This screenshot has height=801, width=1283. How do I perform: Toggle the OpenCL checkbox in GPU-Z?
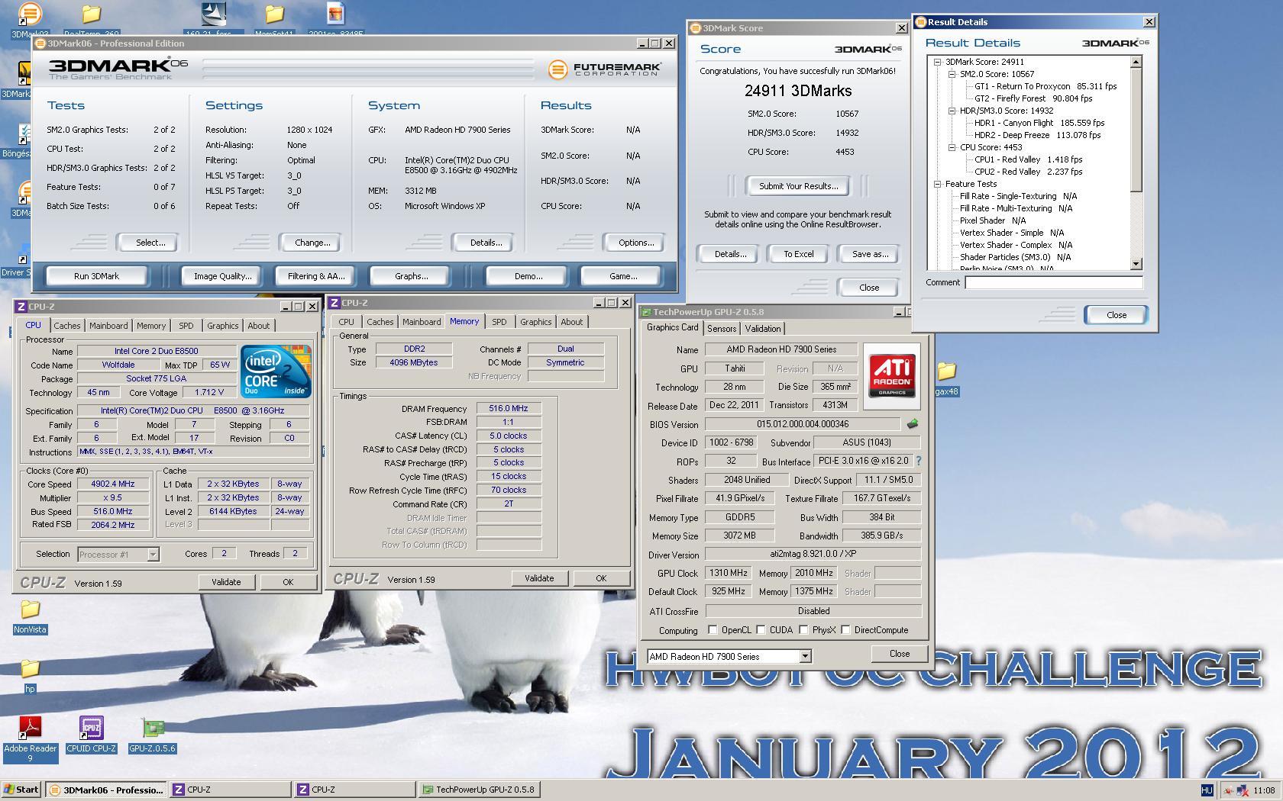tap(713, 630)
